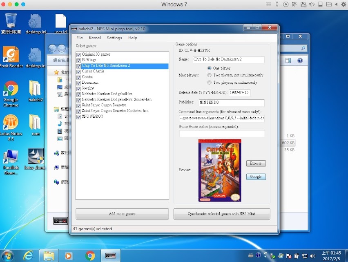This screenshot has width=348, height=262.
Task: Click Synchronize selected games with NES Mini
Action: pos(222,214)
